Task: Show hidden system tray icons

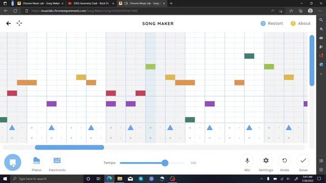Action: tap(261, 178)
